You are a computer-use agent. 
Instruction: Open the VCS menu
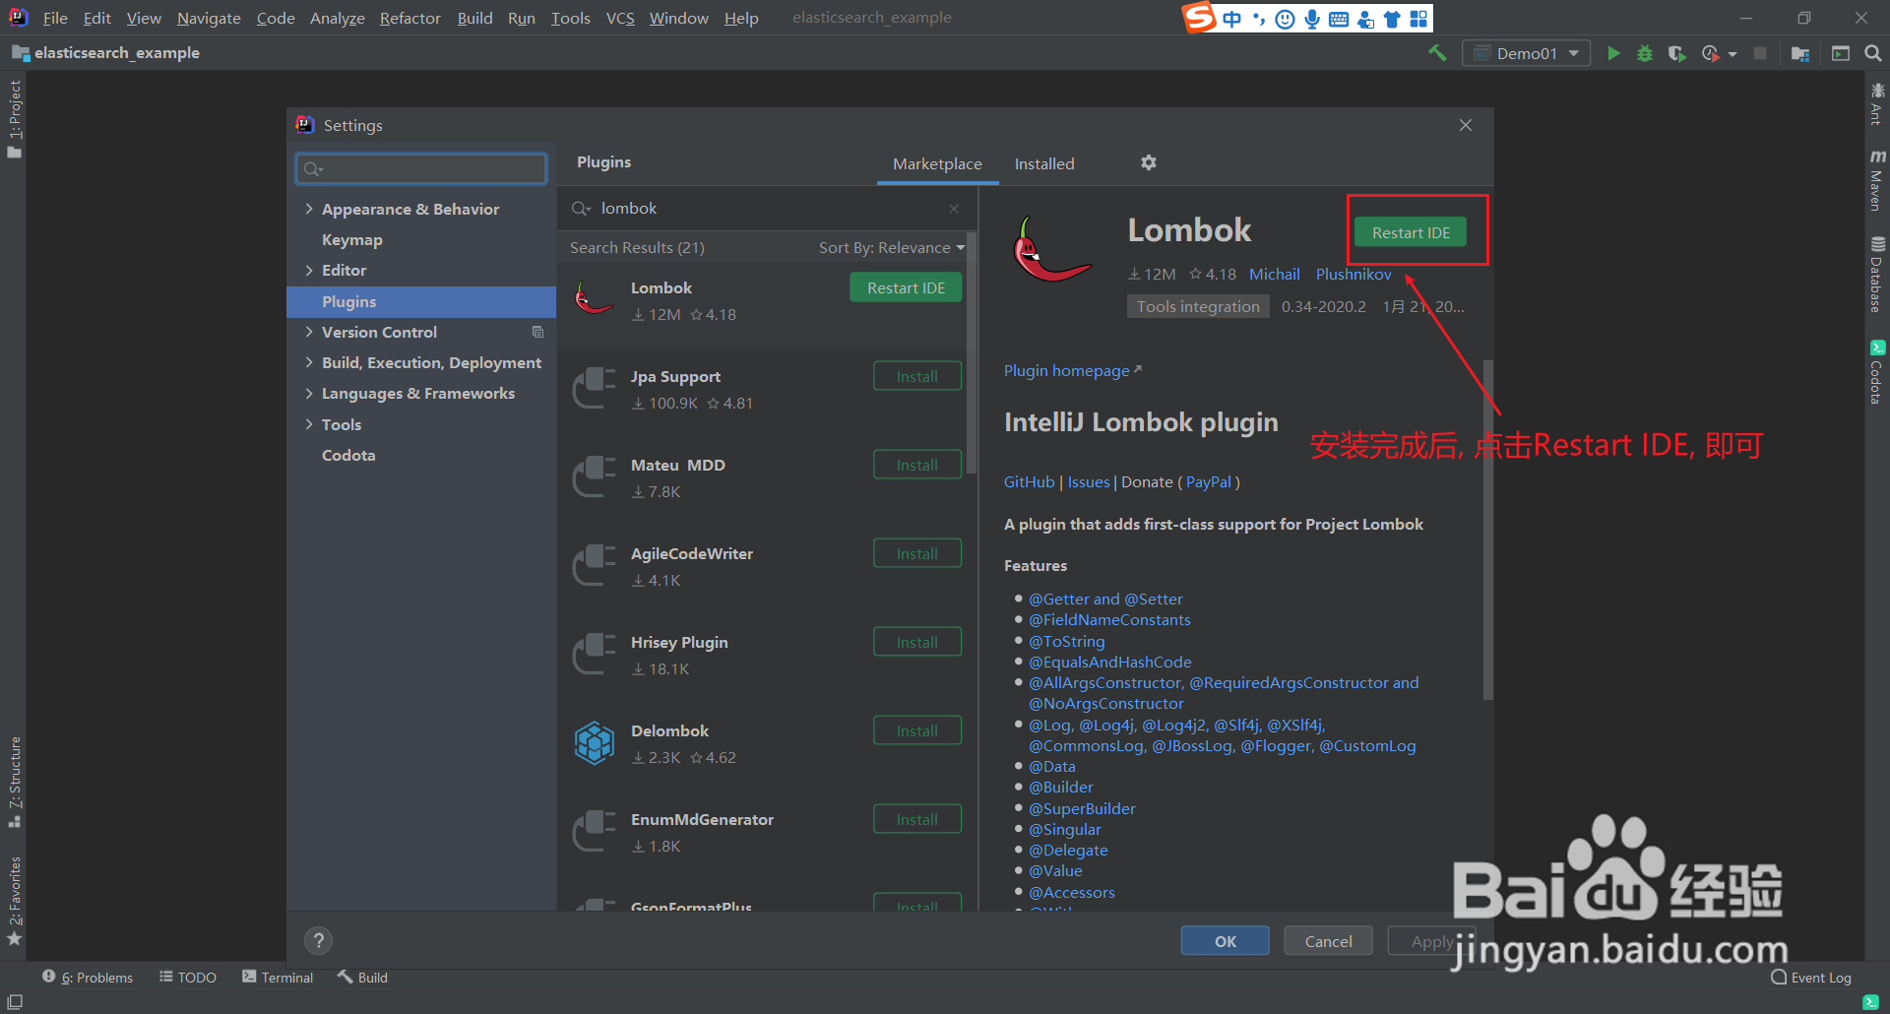(x=620, y=18)
